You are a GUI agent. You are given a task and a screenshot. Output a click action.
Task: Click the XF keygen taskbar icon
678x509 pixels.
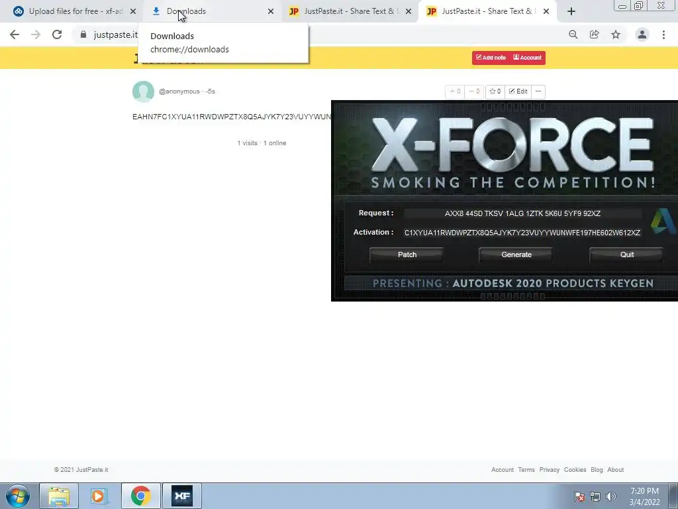(x=182, y=496)
